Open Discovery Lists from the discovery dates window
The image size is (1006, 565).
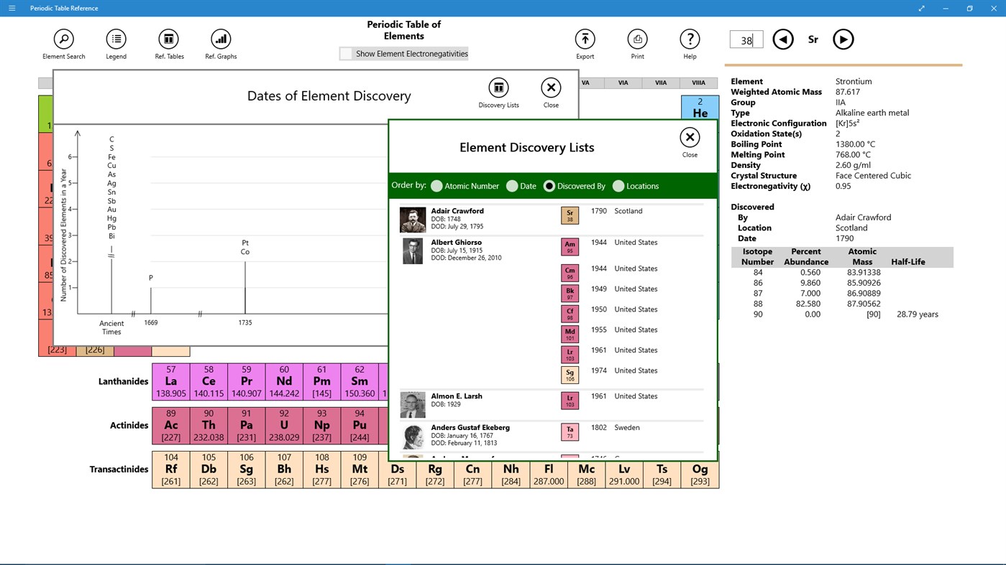[498, 88]
